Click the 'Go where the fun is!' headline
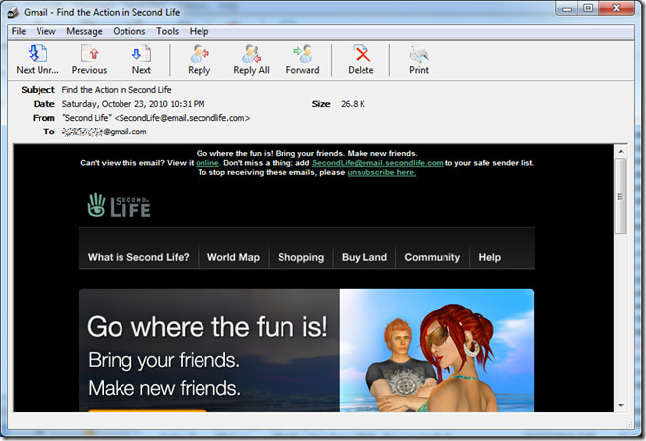This screenshot has width=646, height=441. point(207,327)
